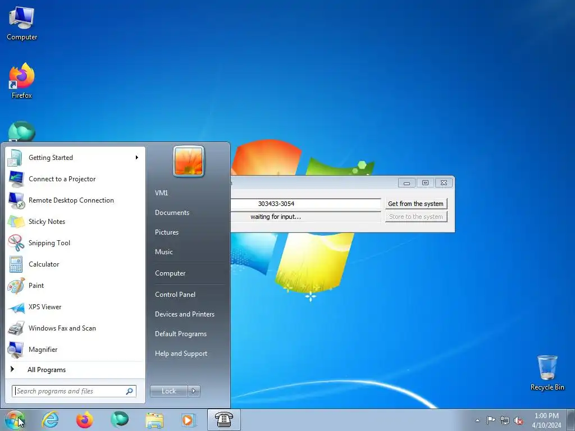Minimize the small dialog window
Viewport: 575px width, 431px height.
pyautogui.click(x=407, y=182)
